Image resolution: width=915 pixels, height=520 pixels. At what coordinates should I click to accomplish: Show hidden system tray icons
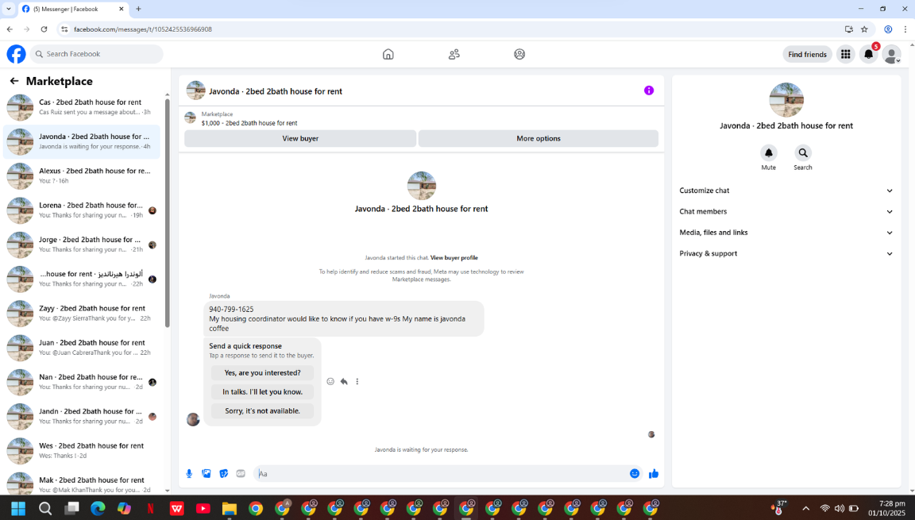click(806, 508)
